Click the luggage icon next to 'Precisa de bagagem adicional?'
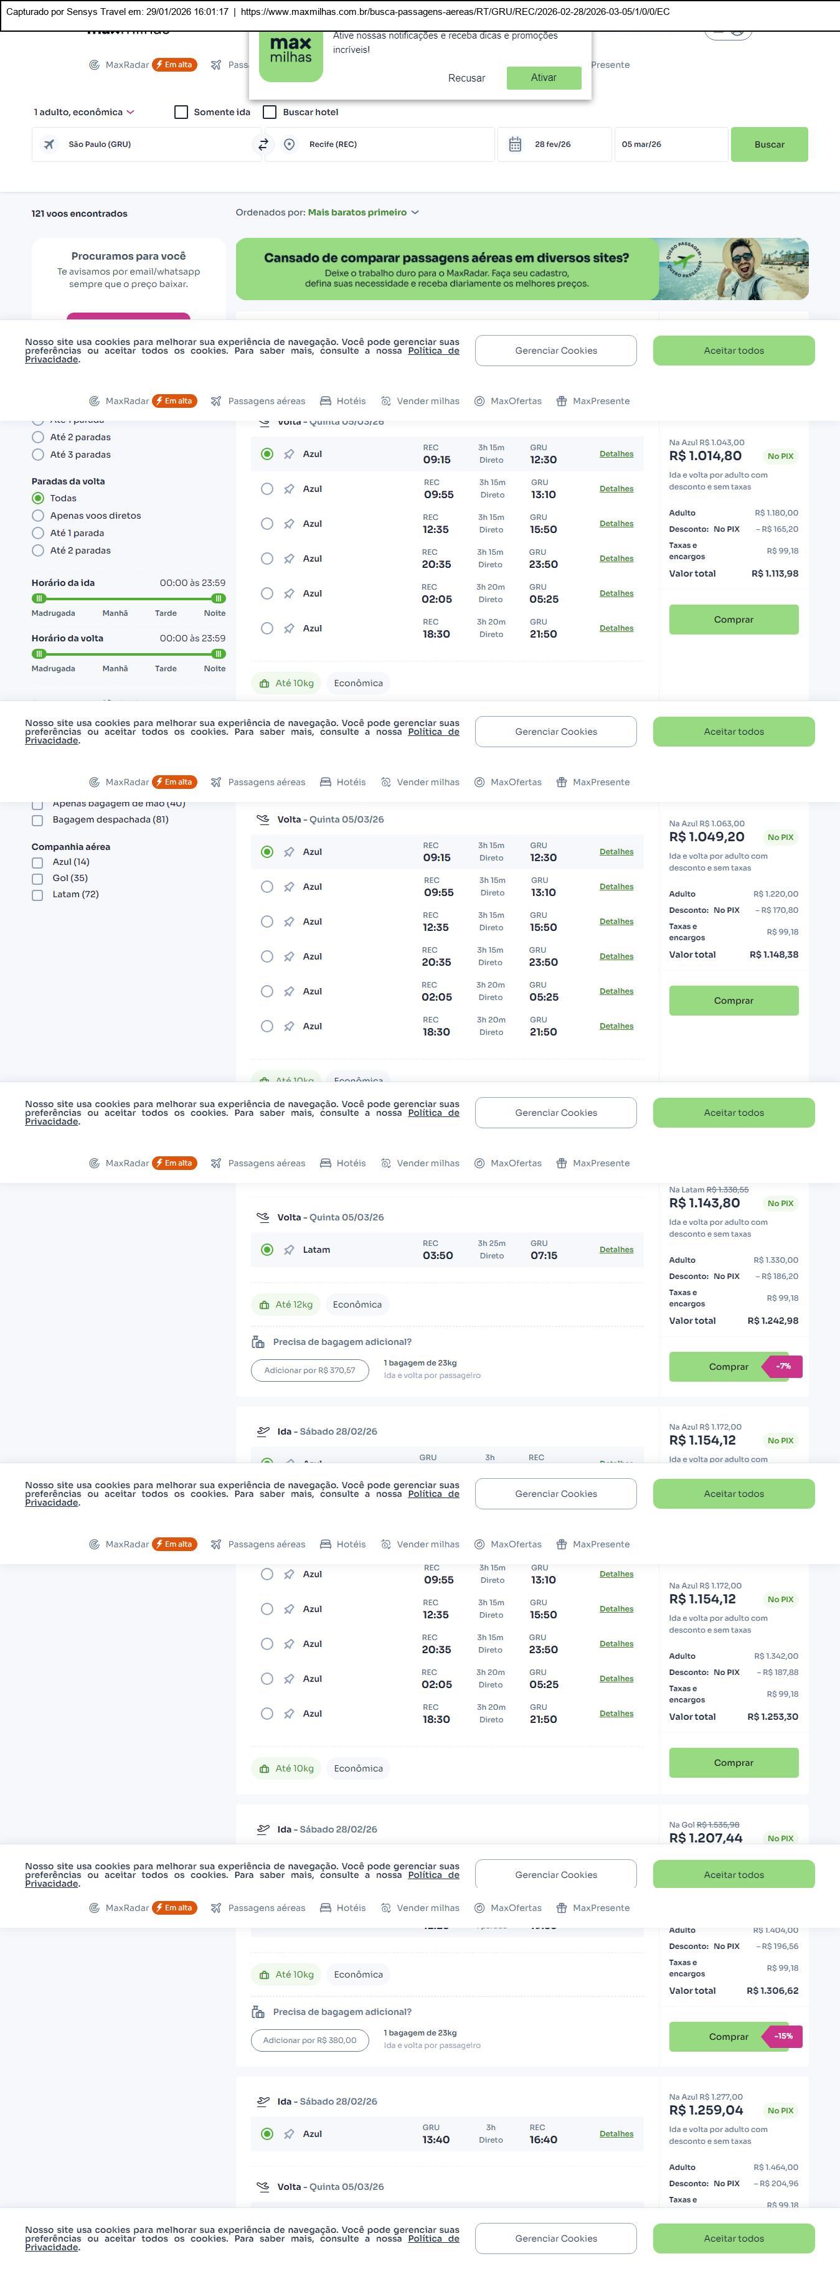The height and width of the screenshot is (2269, 840). tap(258, 1341)
